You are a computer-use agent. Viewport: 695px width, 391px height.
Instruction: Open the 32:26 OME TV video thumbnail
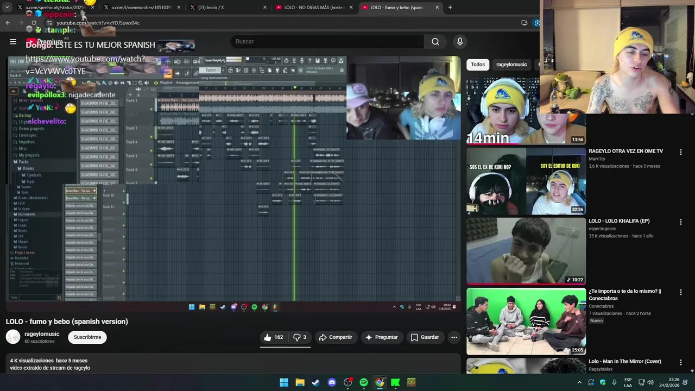526,181
